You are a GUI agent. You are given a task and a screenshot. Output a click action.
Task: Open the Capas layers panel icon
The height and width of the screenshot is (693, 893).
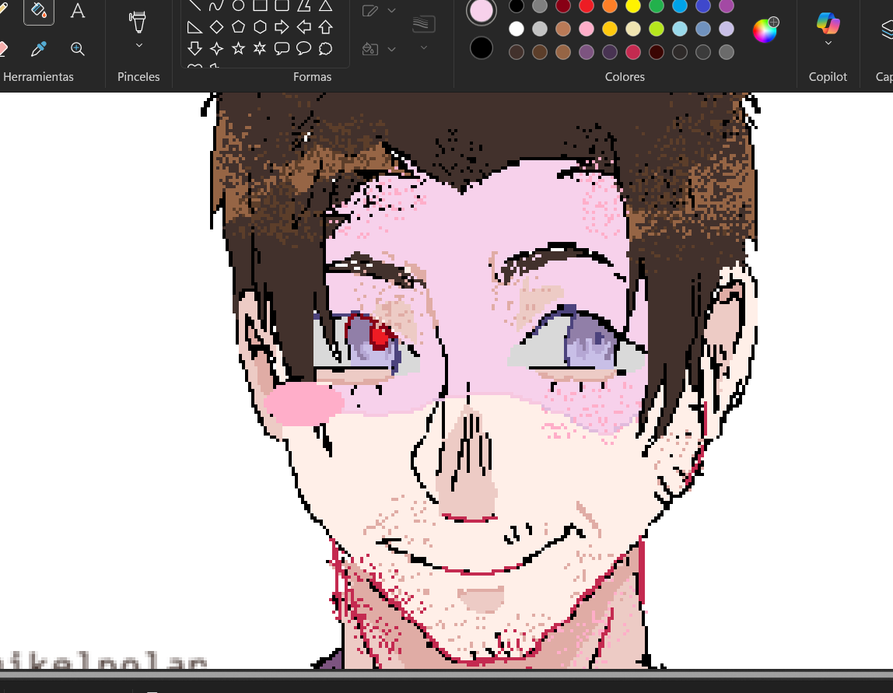pos(886,29)
